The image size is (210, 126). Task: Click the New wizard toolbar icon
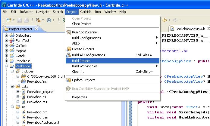click(9, 20)
